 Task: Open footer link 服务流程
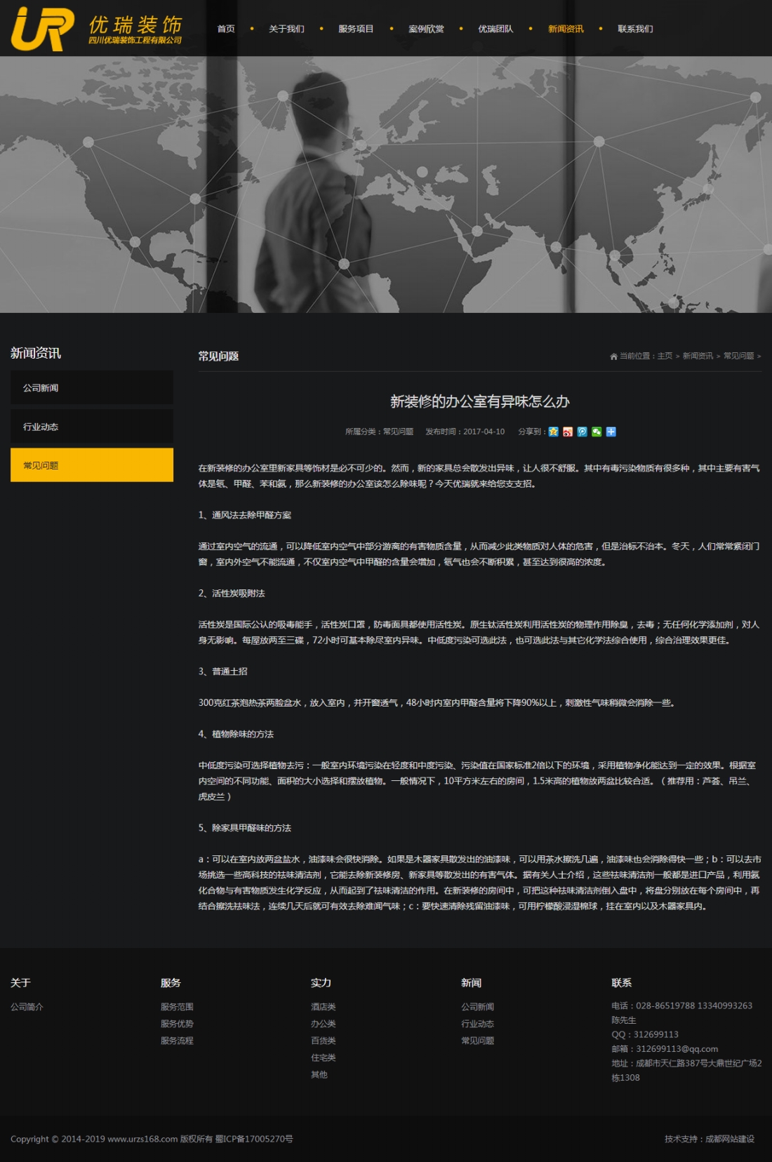pyautogui.click(x=177, y=1040)
